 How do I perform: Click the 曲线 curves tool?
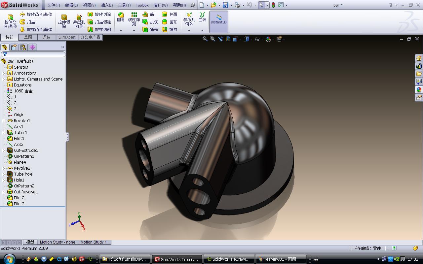point(202,17)
